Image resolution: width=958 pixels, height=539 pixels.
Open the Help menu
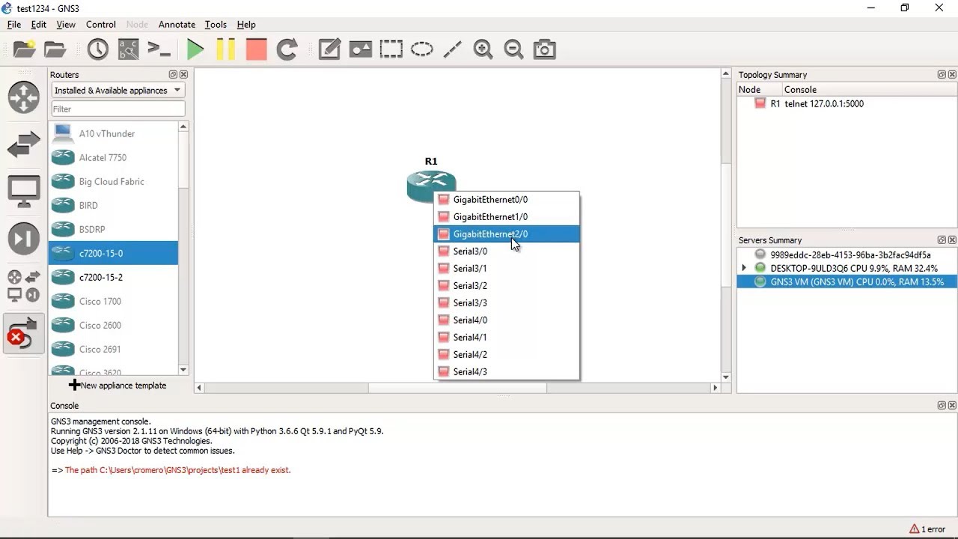click(246, 25)
